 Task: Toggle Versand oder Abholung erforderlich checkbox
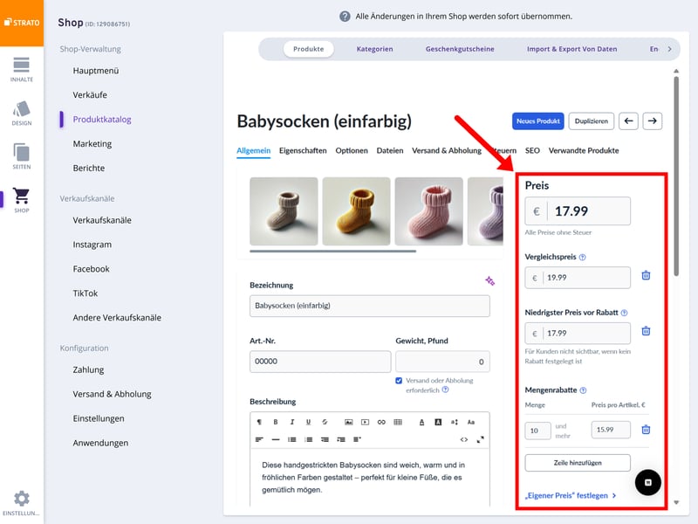[399, 381]
